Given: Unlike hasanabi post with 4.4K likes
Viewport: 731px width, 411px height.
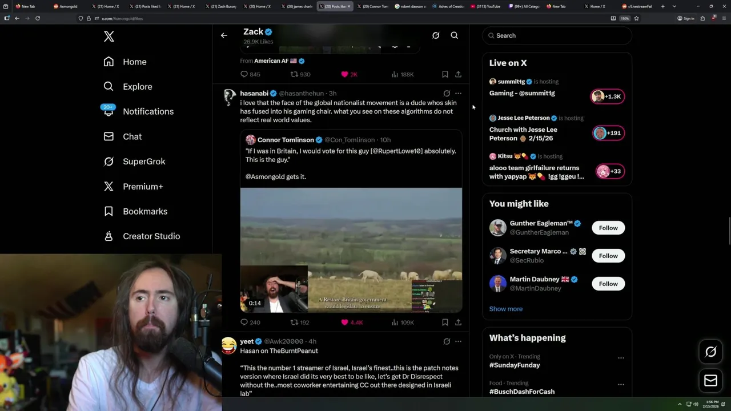Looking at the screenshot, I should (352, 323).
